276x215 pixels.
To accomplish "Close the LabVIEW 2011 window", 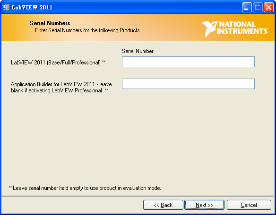I will 268,8.
